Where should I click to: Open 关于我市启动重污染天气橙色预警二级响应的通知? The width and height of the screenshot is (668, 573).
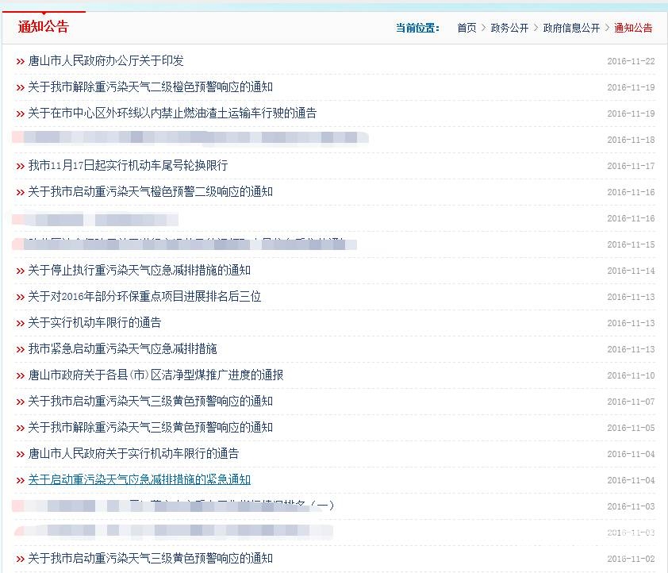coord(150,192)
